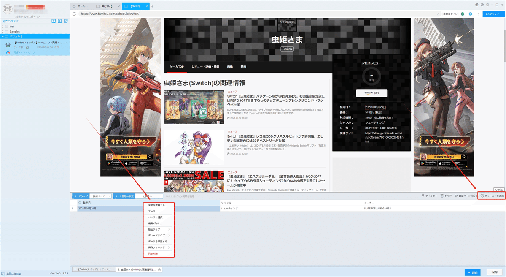Screen dimensions: 506x277
Task: Remove the Switch task with its X
Action: click(65, 43)
